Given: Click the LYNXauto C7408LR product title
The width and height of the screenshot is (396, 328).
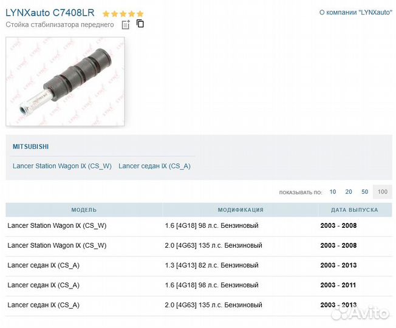Looking at the screenshot, I should coord(50,13).
